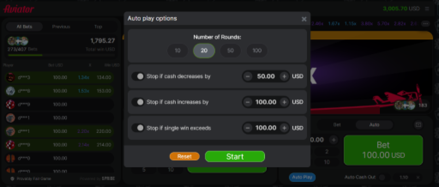Click the minus icon for cash decreases amount
Viewport: 439px width, 187px height.
248,76
